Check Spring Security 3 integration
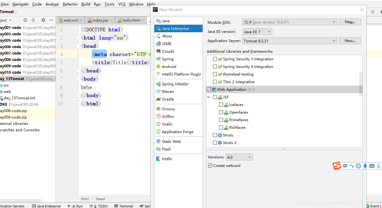 tap(215, 59)
